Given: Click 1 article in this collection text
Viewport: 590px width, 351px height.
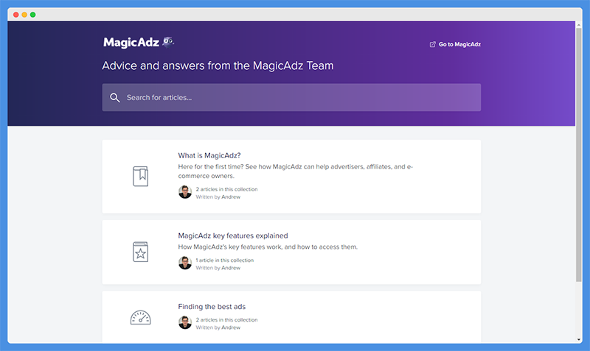Looking at the screenshot, I should pyautogui.click(x=225, y=260).
